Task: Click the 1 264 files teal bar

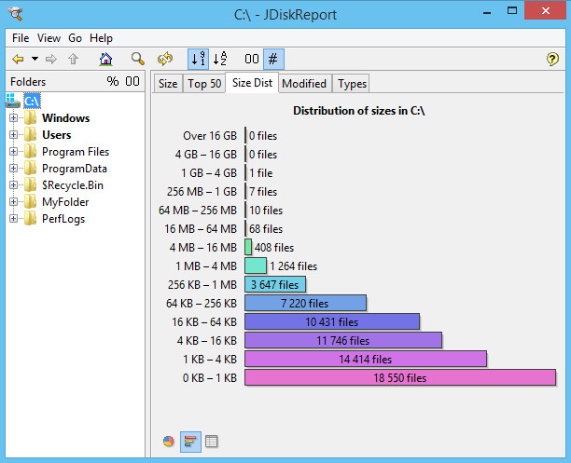Action: coord(256,266)
